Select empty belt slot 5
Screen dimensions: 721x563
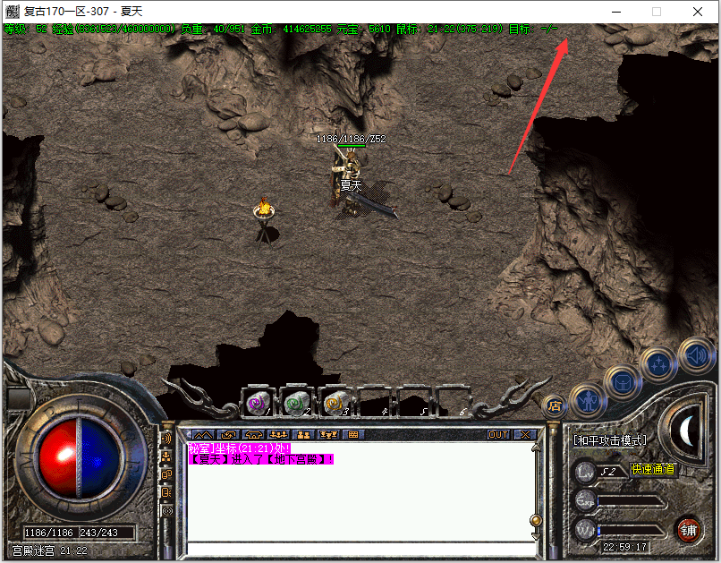pyautogui.click(x=413, y=402)
